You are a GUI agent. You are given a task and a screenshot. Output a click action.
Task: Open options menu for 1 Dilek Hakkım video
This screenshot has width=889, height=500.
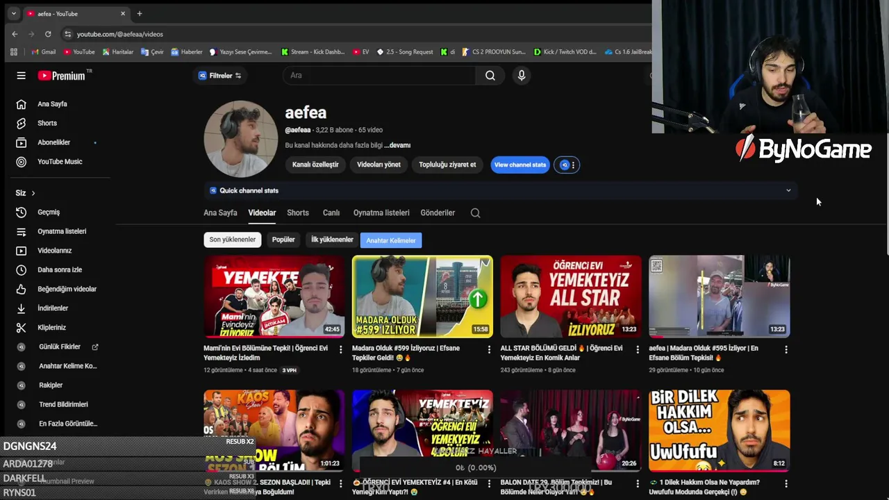pos(786,483)
